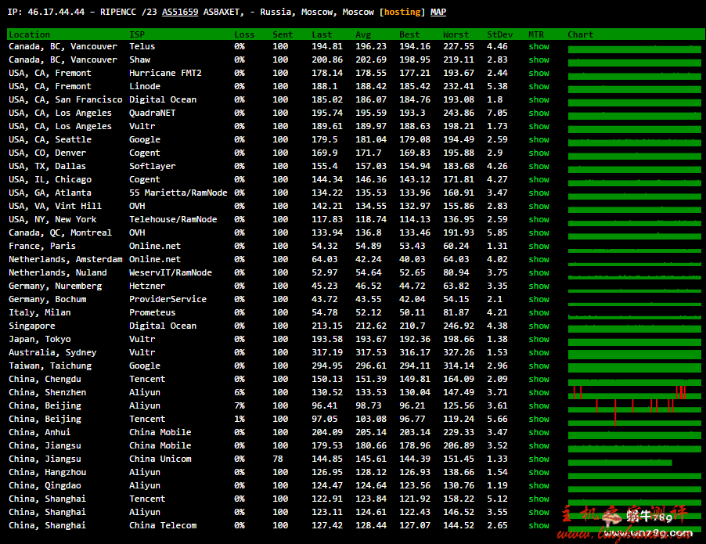Show MTR for Linode Fremont
Viewport: 706px width, 544px height.
pyautogui.click(x=539, y=86)
